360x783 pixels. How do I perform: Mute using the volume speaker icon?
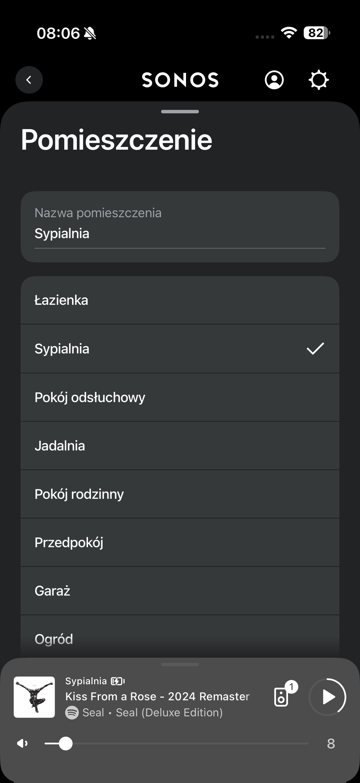[23, 744]
